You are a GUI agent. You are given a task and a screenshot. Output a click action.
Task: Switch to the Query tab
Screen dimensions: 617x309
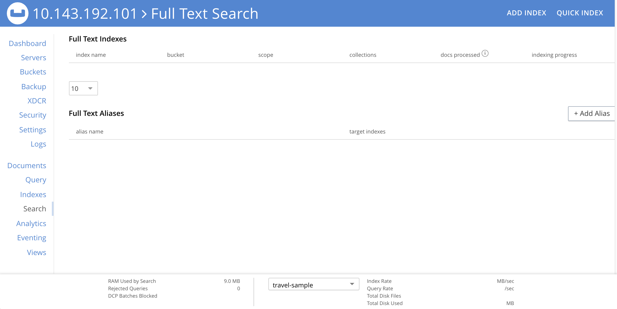(36, 180)
